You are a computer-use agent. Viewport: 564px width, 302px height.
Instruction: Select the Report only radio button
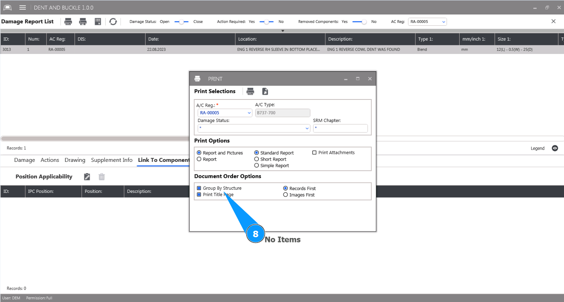(x=199, y=159)
